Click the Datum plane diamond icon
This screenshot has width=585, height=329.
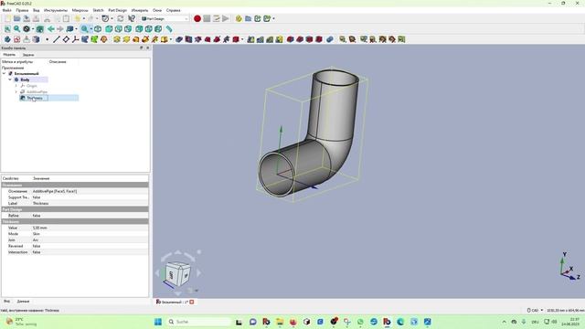point(66,39)
